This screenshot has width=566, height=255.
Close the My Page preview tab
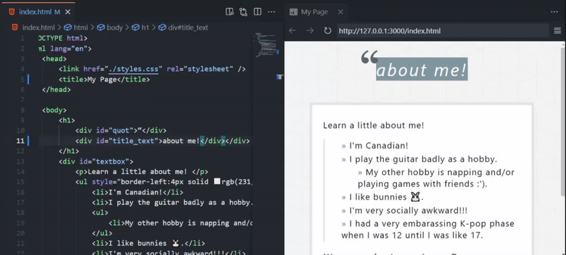click(340, 12)
